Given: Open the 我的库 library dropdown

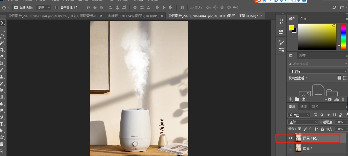Looking at the screenshot, I should [317, 71].
